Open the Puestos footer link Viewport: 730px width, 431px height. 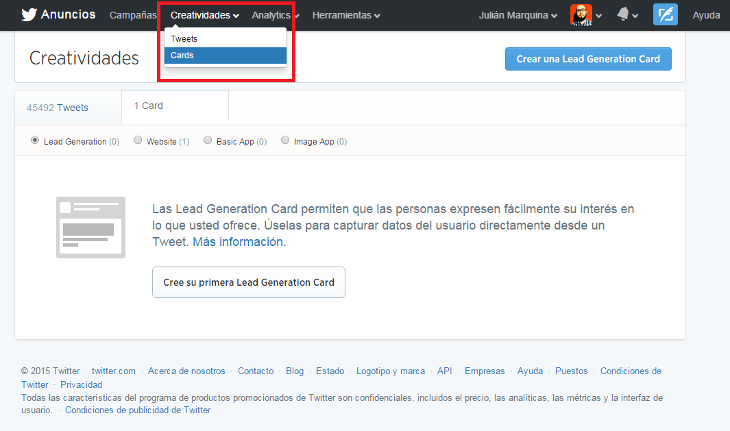pyautogui.click(x=571, y=371)
